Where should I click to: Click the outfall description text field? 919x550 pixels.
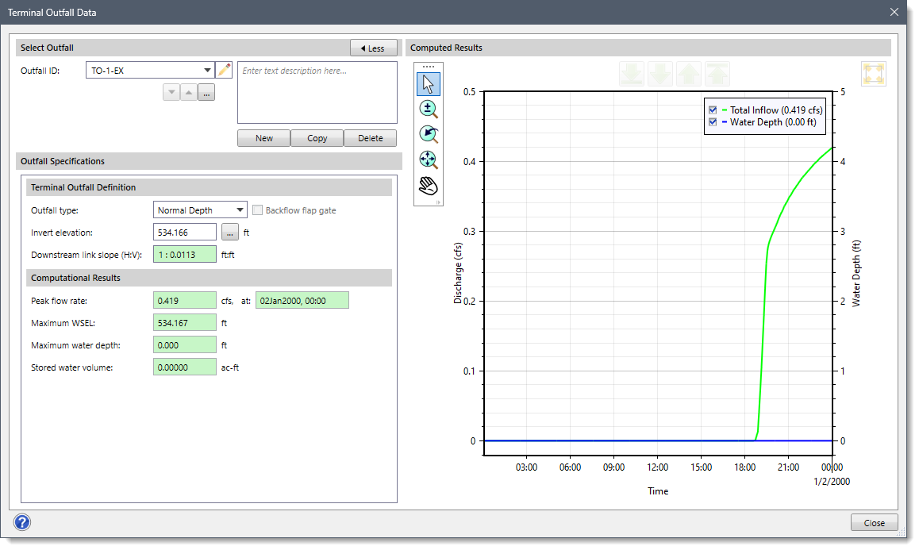317,91
